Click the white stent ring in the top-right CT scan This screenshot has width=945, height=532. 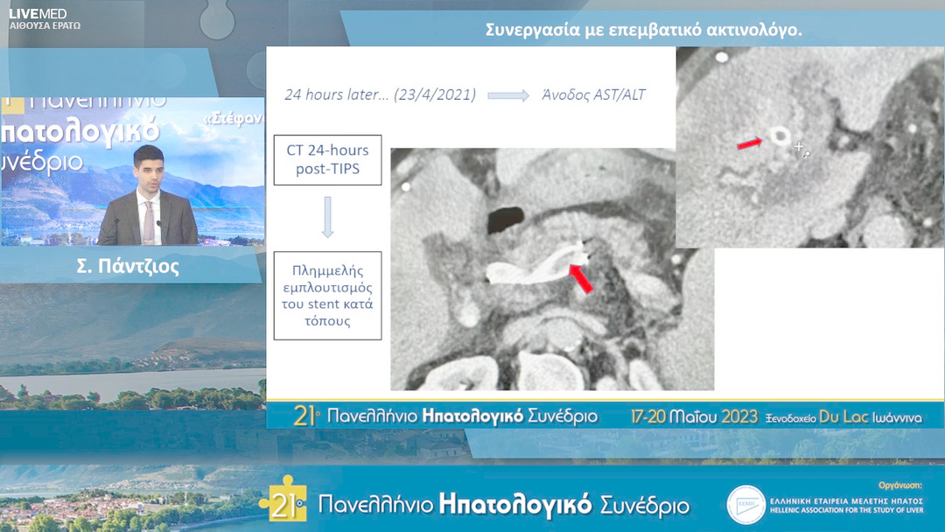pos(777,136)
